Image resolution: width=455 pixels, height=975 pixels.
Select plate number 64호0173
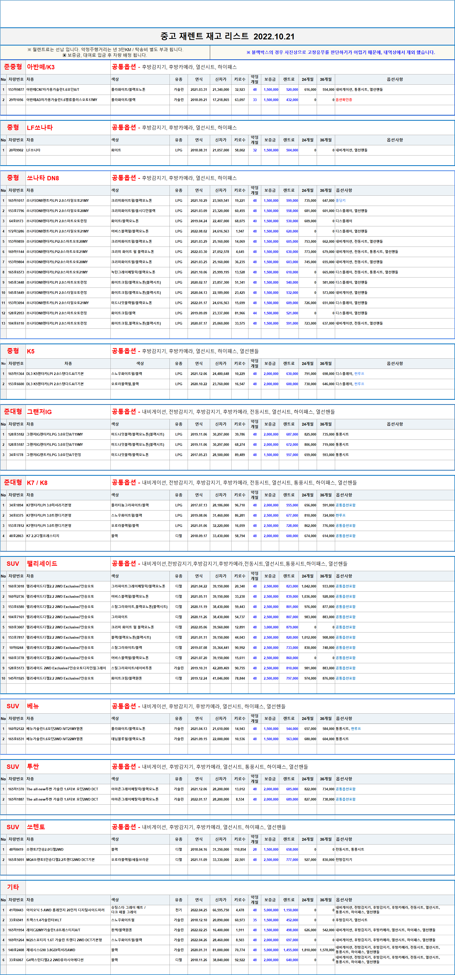(x=16, y=221)
